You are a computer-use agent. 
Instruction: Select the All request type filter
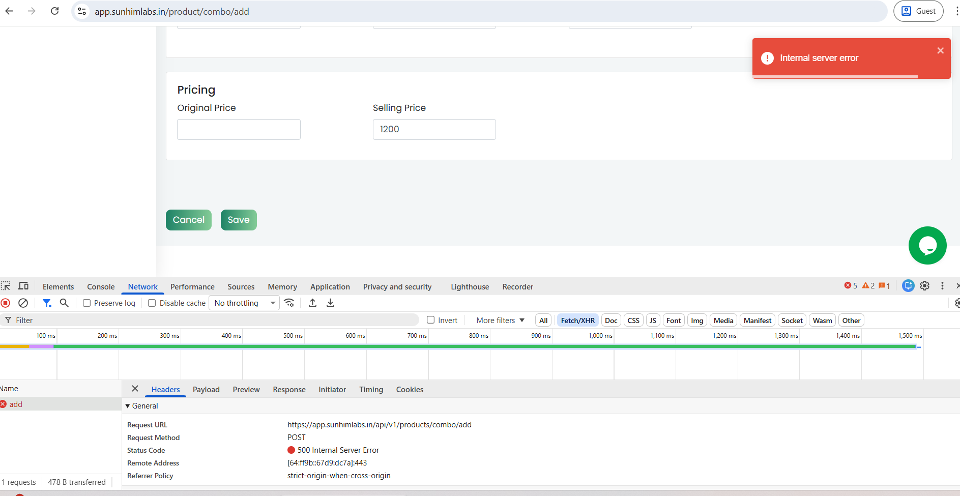(543, 320)
